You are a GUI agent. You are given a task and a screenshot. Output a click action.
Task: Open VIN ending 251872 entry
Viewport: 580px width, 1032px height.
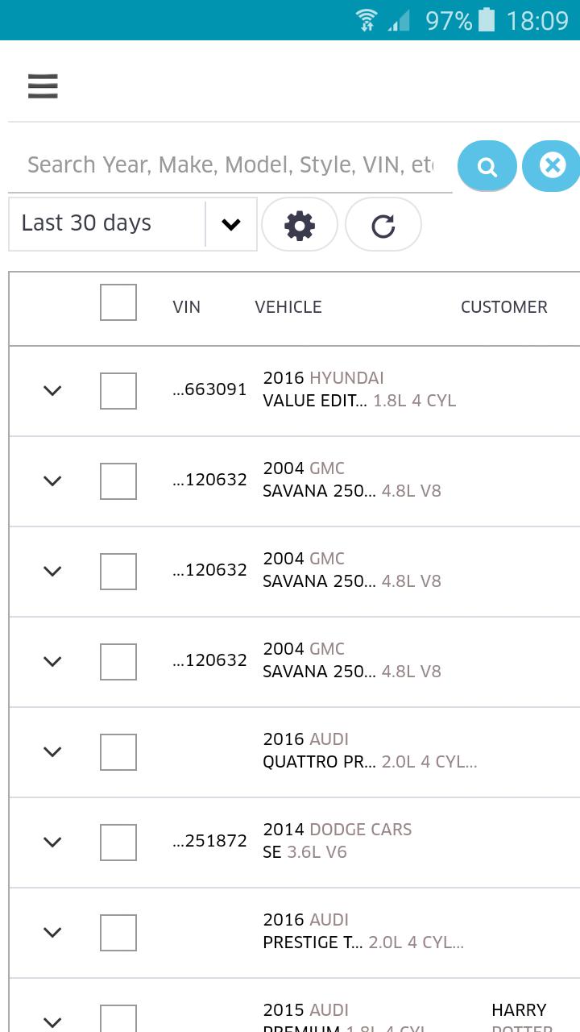[209, 841]
